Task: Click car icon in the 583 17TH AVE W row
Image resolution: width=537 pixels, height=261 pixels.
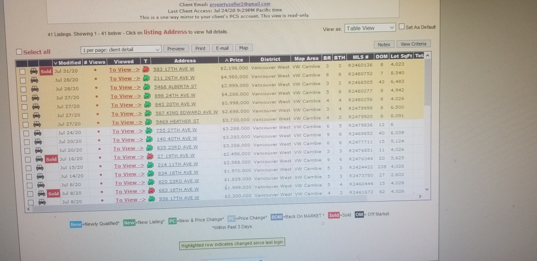Action: [x=33, y=71]
